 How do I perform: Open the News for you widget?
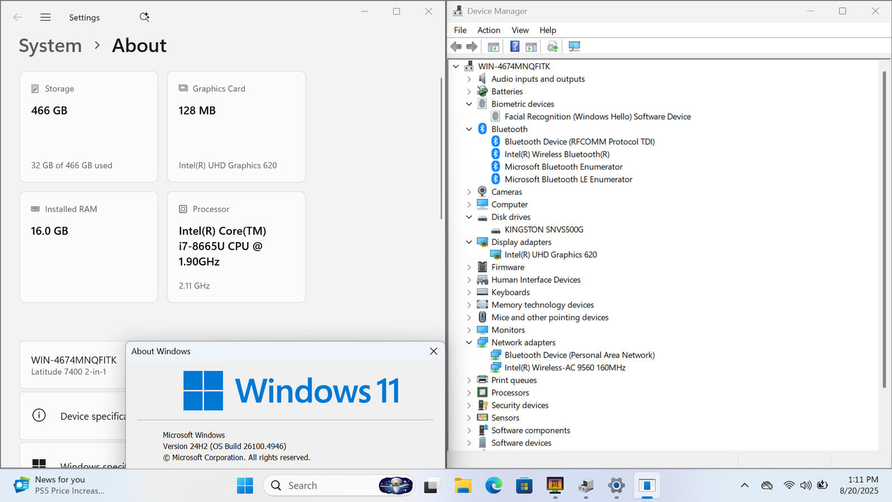[x=59, y=485]
